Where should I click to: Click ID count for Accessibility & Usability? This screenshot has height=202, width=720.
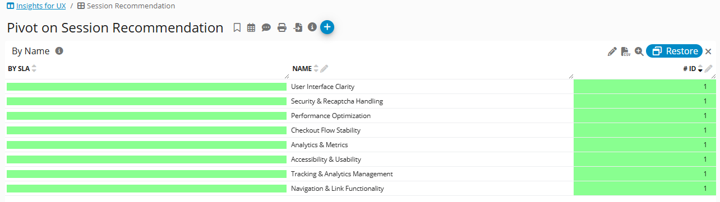tap(645, 159)
